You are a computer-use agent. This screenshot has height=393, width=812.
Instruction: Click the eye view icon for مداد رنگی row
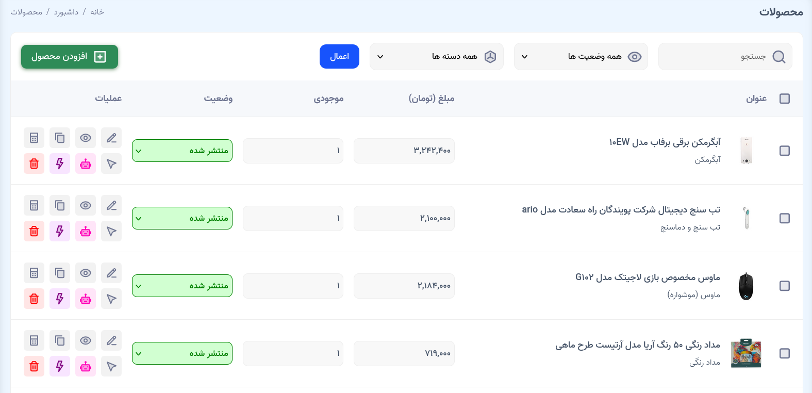pyautogui.click(x=86, y=340)
